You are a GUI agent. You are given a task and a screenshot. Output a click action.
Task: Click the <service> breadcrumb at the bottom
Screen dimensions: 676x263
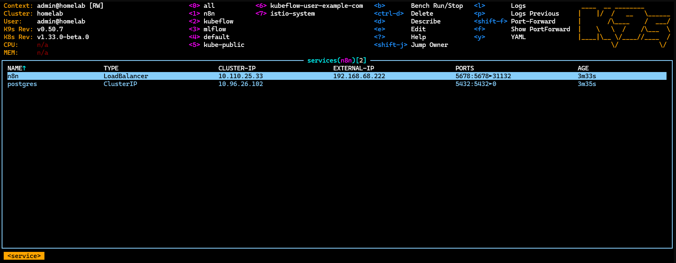[x=24, y=256]
